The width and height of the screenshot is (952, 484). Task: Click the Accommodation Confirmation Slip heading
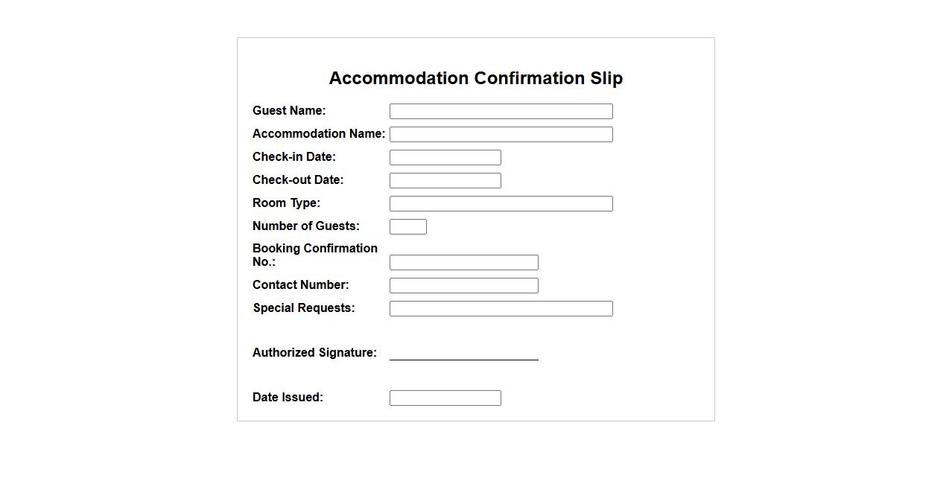click(475, 78)
